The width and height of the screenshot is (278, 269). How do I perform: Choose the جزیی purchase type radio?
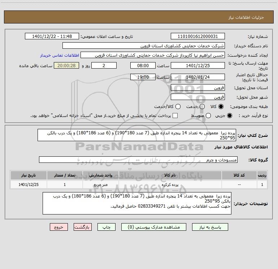pyautogui.click(x=229, y=116)
